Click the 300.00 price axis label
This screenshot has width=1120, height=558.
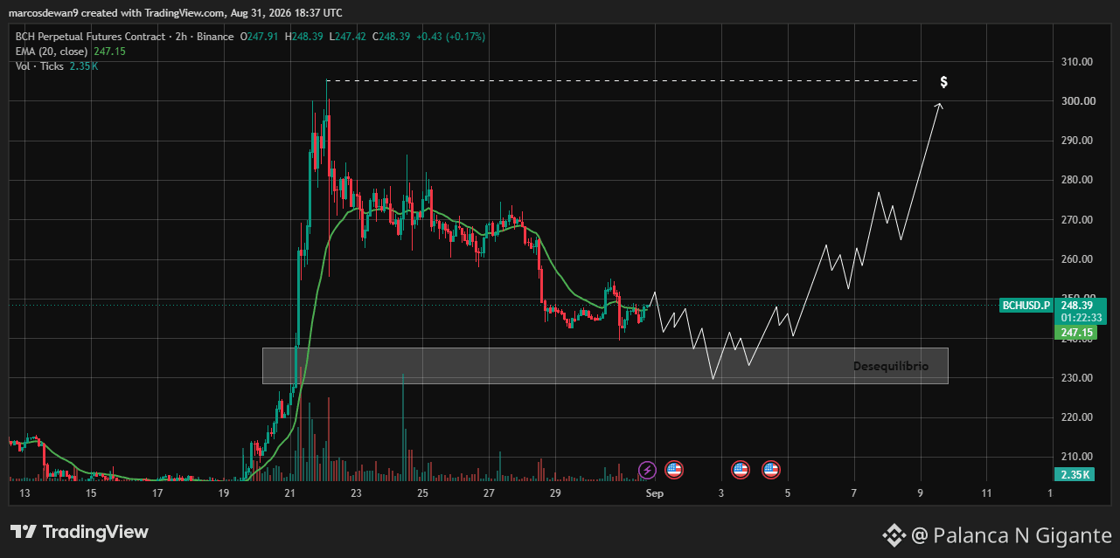tap(1076, 101)
